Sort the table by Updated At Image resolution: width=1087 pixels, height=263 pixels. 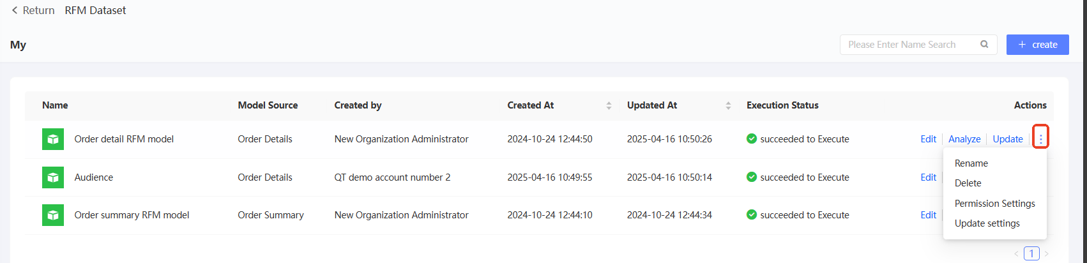pos(728,105)
